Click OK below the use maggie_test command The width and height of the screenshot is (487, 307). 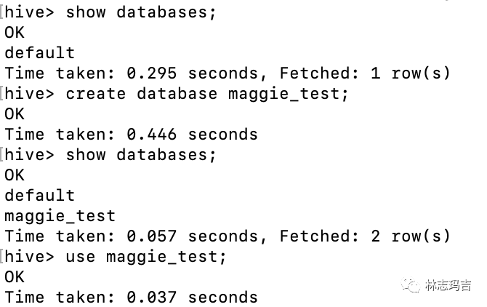pos(14,277)
